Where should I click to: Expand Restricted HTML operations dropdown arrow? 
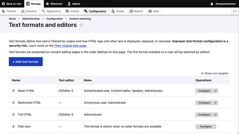pyautogui.click(x=216, y=103)
